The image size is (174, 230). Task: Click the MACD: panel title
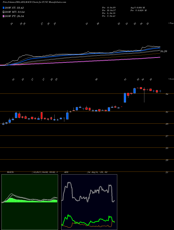coord(10,172)
